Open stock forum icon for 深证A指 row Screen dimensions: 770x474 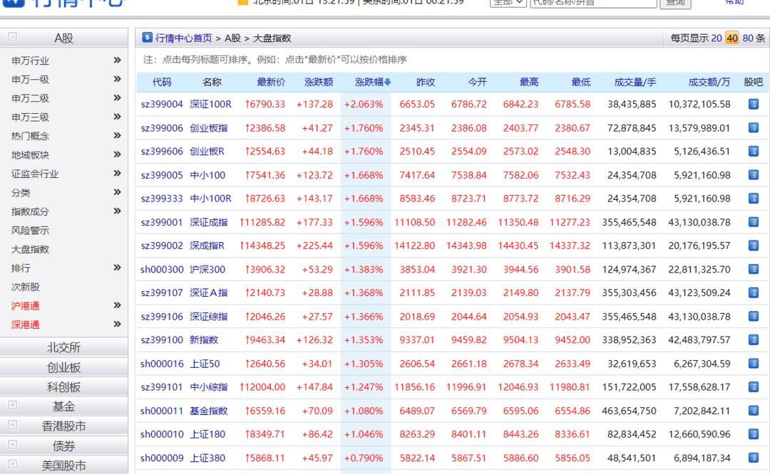(754, 293)
